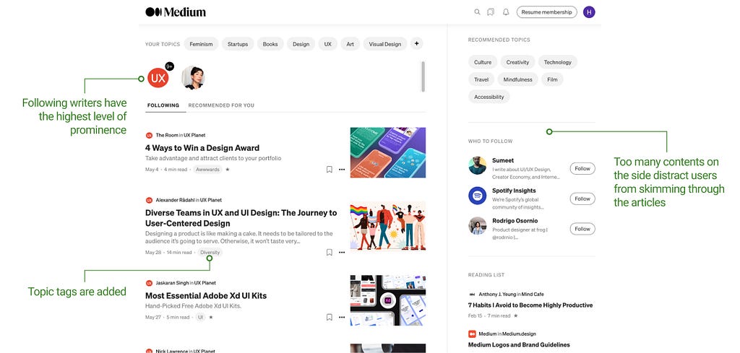Click the Medium.design publication icon in reading list
The height and width of the screenshot is (353, 740).
(x=472, y=334)
